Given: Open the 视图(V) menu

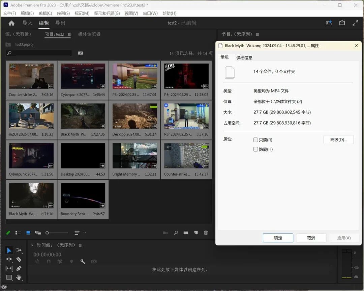Looking at the screenshot, I should [131, 13].
